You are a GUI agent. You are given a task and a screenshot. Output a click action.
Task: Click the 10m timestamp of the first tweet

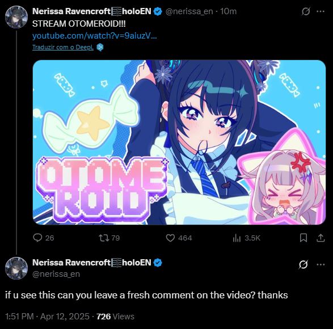(228, 11)
